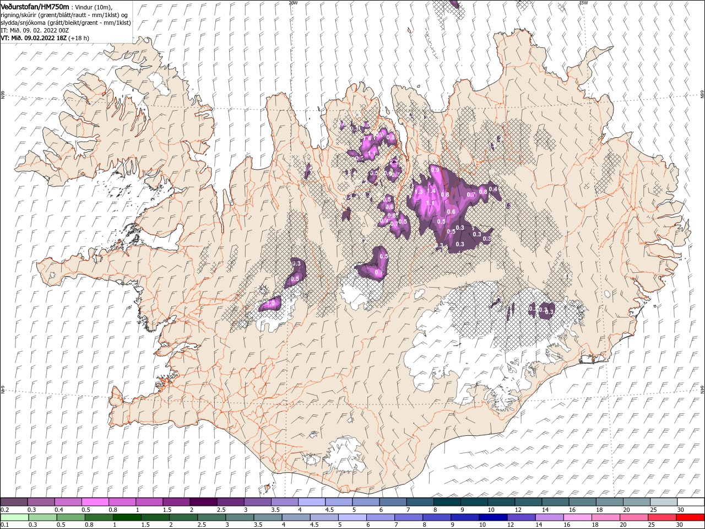
Task: Click the 64N latitude label on right edge
Action: (702, 389)
